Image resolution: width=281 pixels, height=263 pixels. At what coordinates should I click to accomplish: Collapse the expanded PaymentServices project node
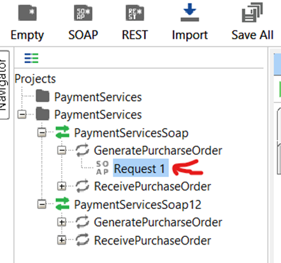[22, 115]
